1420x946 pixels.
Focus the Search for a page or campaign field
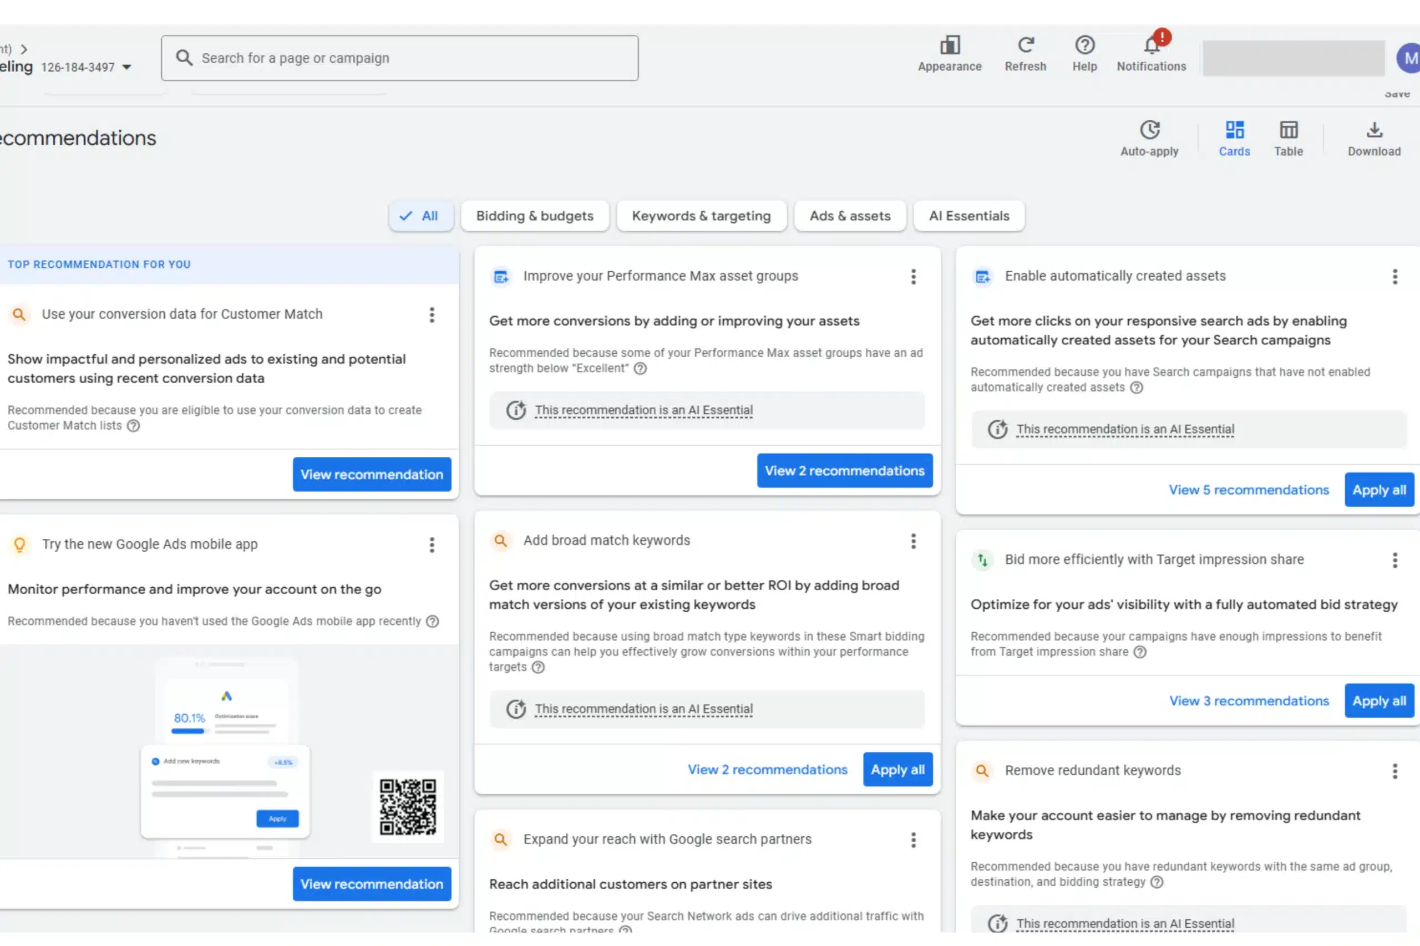(x=399, y=58)
